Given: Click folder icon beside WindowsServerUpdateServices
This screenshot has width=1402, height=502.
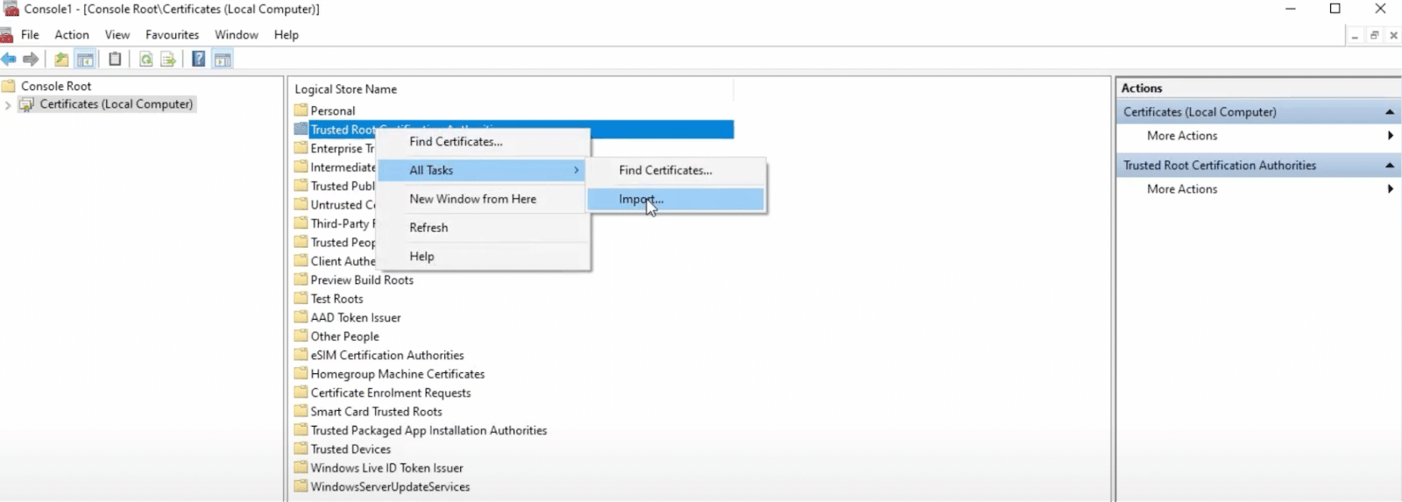Looking at the screenshot, I should click(301, 487).
